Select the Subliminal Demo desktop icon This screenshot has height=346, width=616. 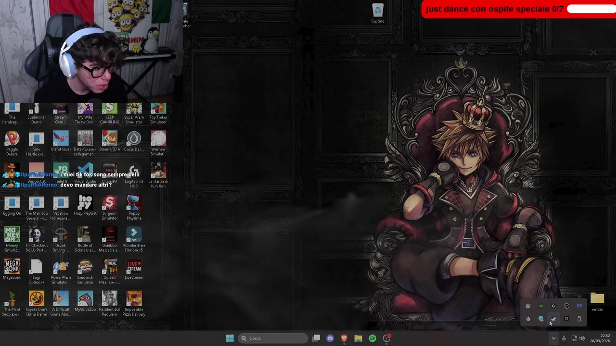tap(37, 114)
